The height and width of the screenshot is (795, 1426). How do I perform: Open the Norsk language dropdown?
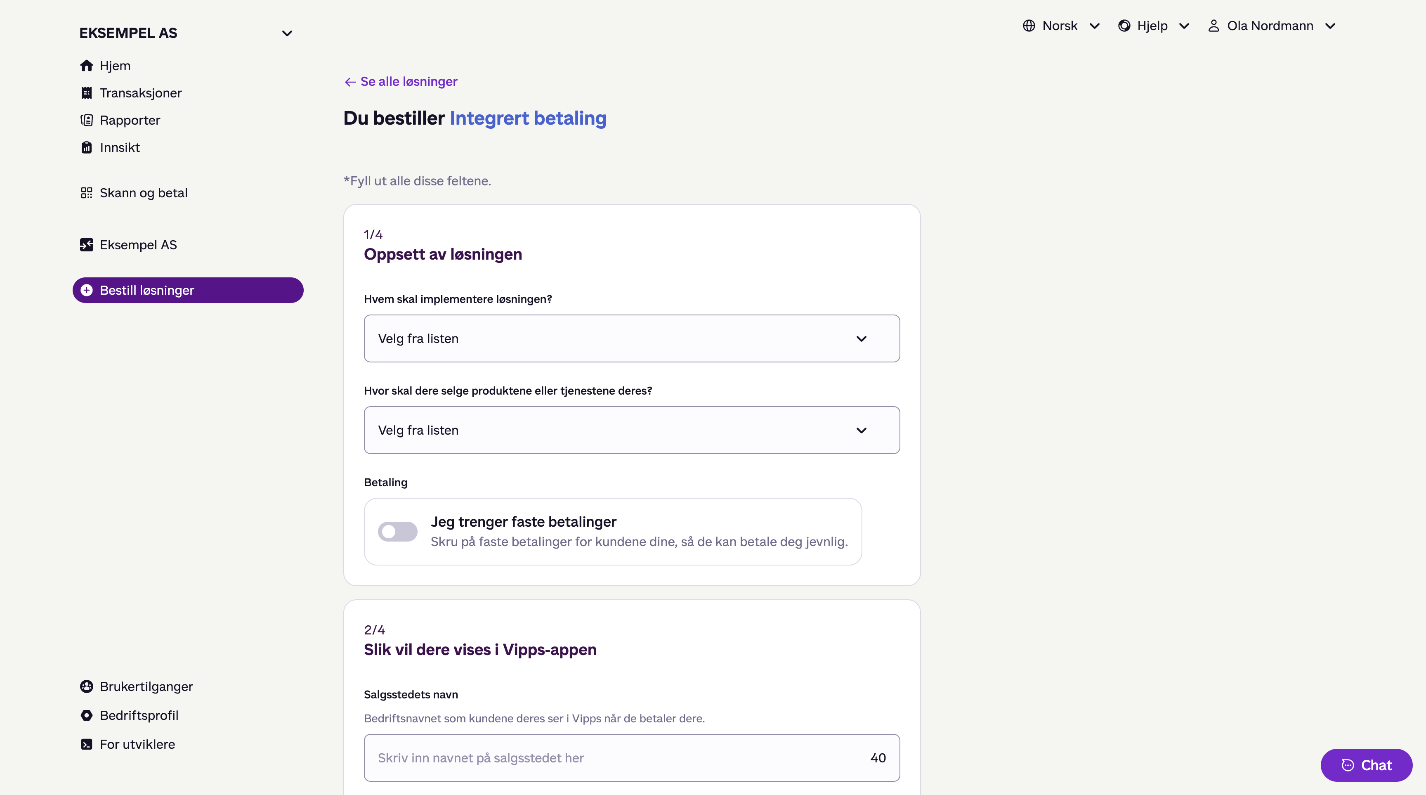click(x=1061, y=26)
